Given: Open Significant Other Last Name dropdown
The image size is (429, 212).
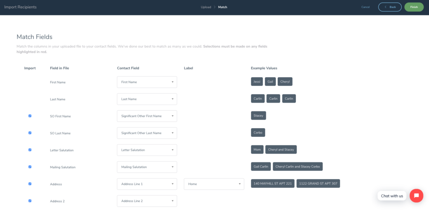Looking at the screenshot, I should click(x=147, y=133).
